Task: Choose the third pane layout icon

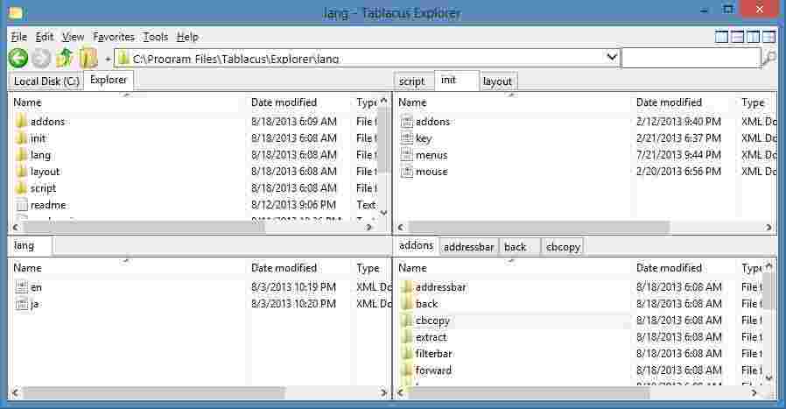Action: (x=753, y=37)
